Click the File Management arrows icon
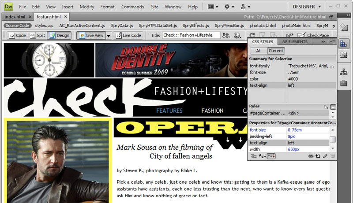The height and width of the screenshot is (203, 353). coord(226,36)
